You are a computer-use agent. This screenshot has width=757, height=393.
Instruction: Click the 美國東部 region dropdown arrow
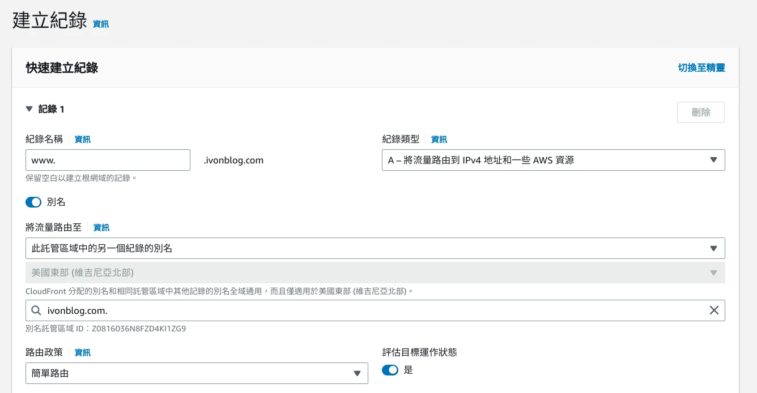[713, 273]
